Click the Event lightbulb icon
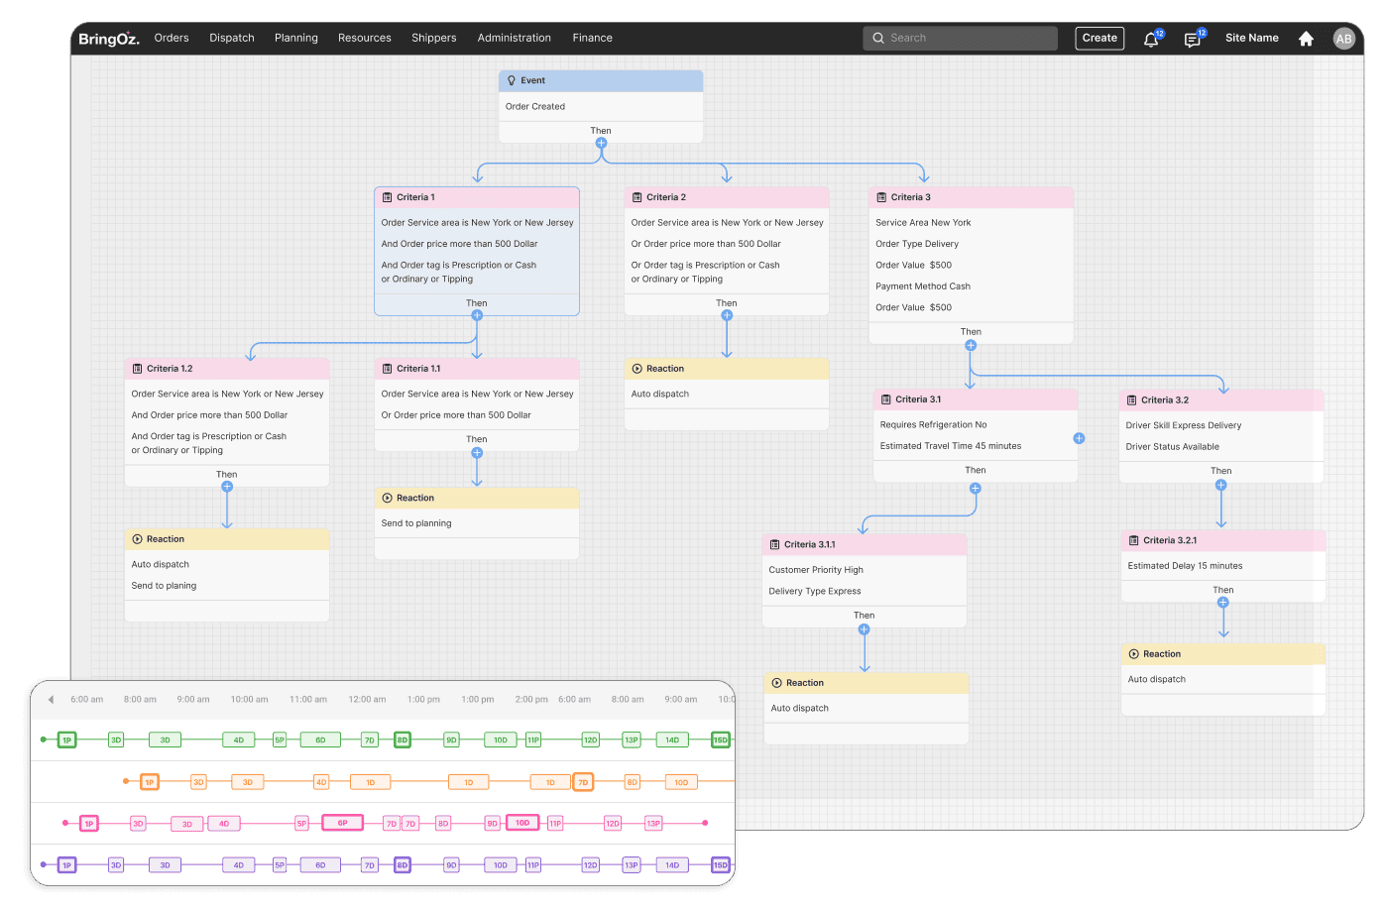The image size is (1388, 910). (x=512, y=80)
